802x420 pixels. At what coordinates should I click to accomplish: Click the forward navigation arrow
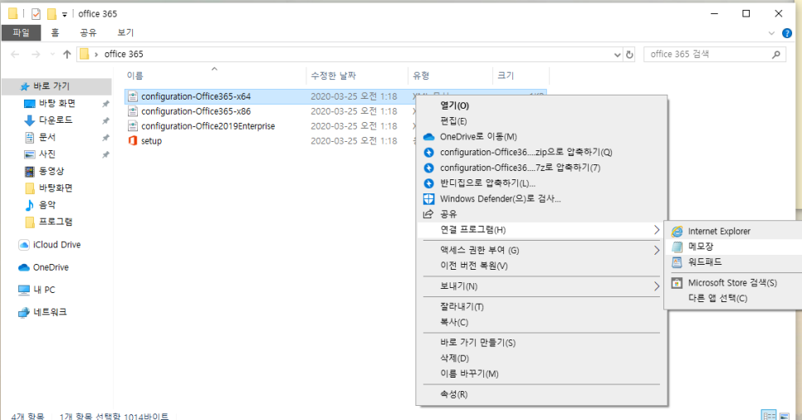tap(36, 54)
